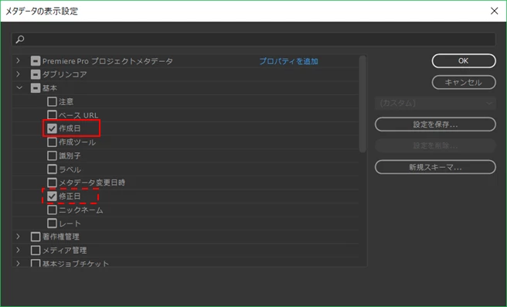Expand the 著作権管理 group
The height and width of the screenshot is (307, 507).
[18, 237]
